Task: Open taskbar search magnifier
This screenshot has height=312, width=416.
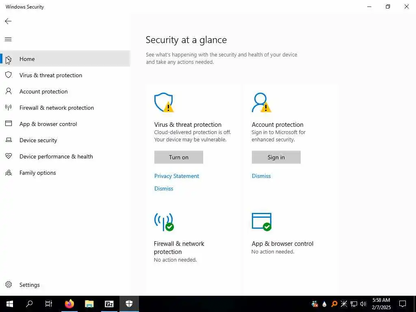Action: (x=29, y=304)
